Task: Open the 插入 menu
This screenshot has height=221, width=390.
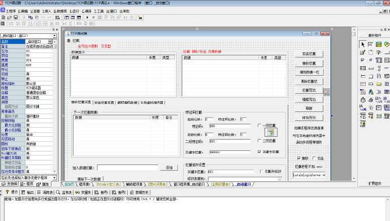Action: [x=47, y=11]
